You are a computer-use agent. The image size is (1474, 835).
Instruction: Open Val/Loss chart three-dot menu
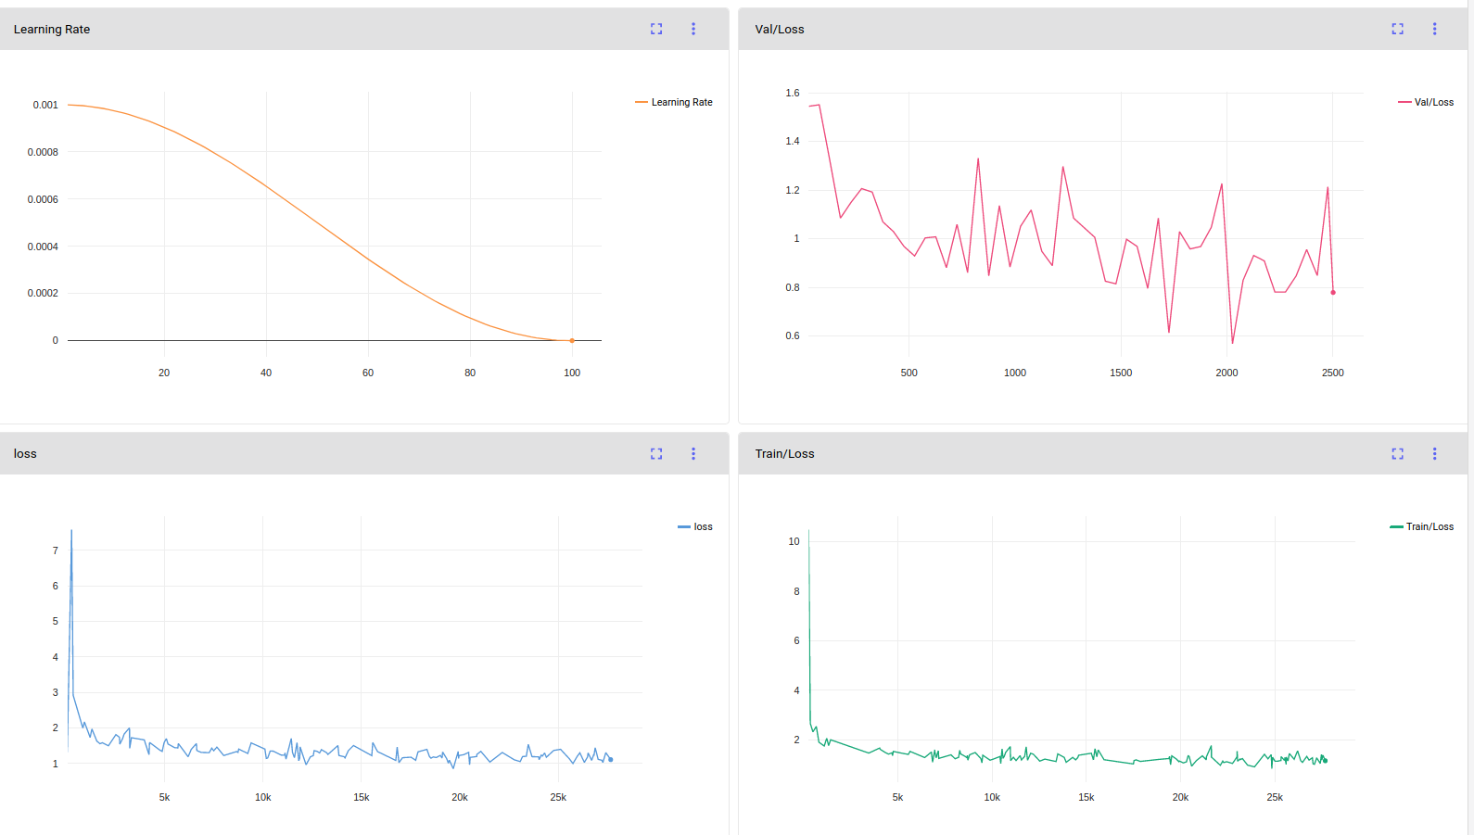[x=1434, y=29]
